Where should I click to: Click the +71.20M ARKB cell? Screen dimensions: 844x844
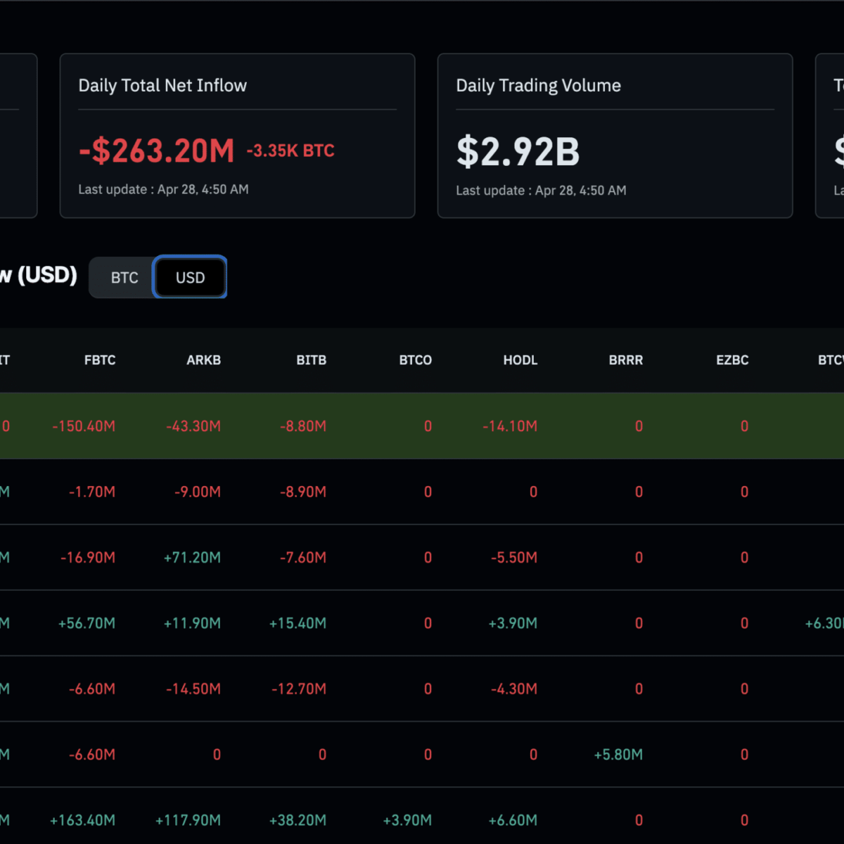tap(192, 558)
